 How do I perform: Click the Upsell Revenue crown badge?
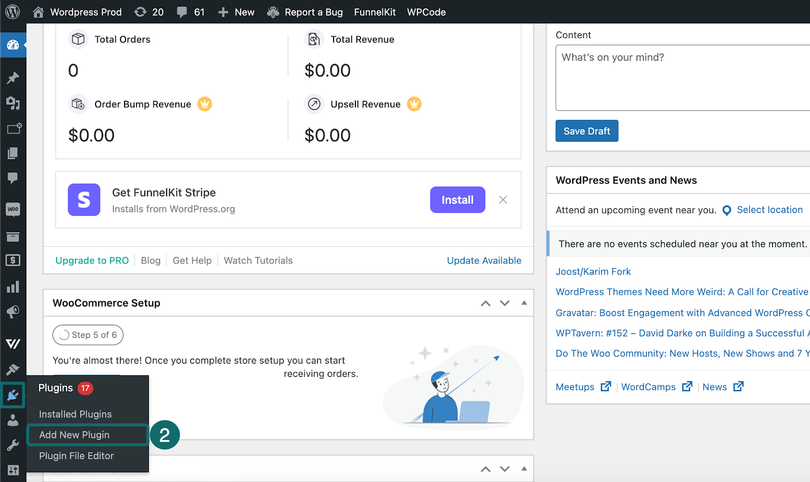[x=414, y=104]
